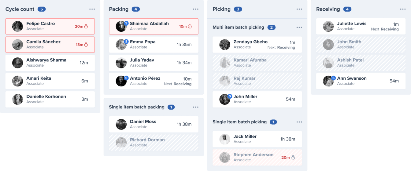
Task: Click the overdue timer icon for Shaimaa Abdallah
Action: (190, 27)
